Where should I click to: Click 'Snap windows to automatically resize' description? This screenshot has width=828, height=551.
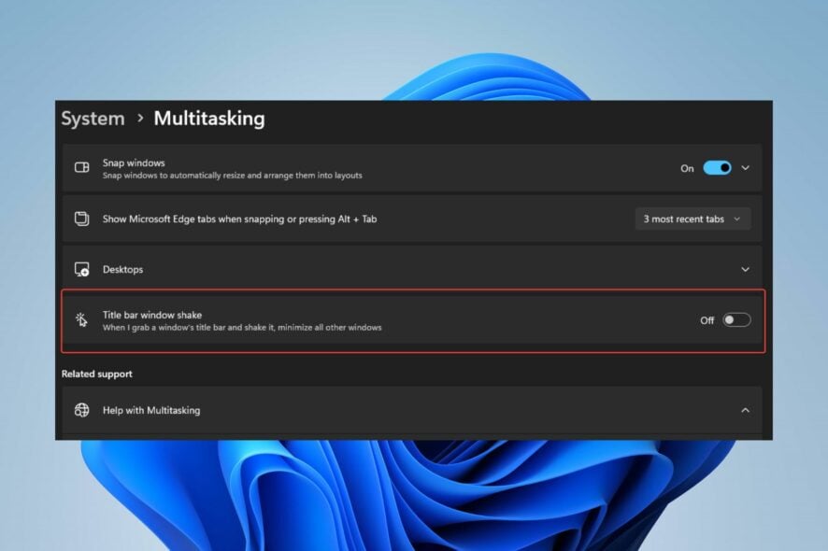(x=233, y=176)
